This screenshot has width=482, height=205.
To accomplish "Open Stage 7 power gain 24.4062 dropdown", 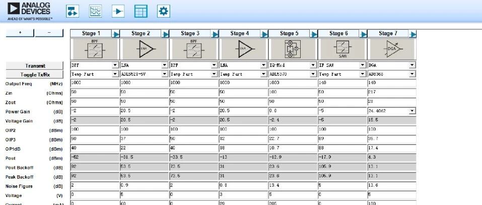I will pyautogui.click(x=412, y=111).
